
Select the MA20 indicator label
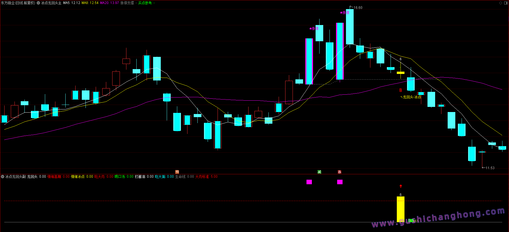(109, 3)
